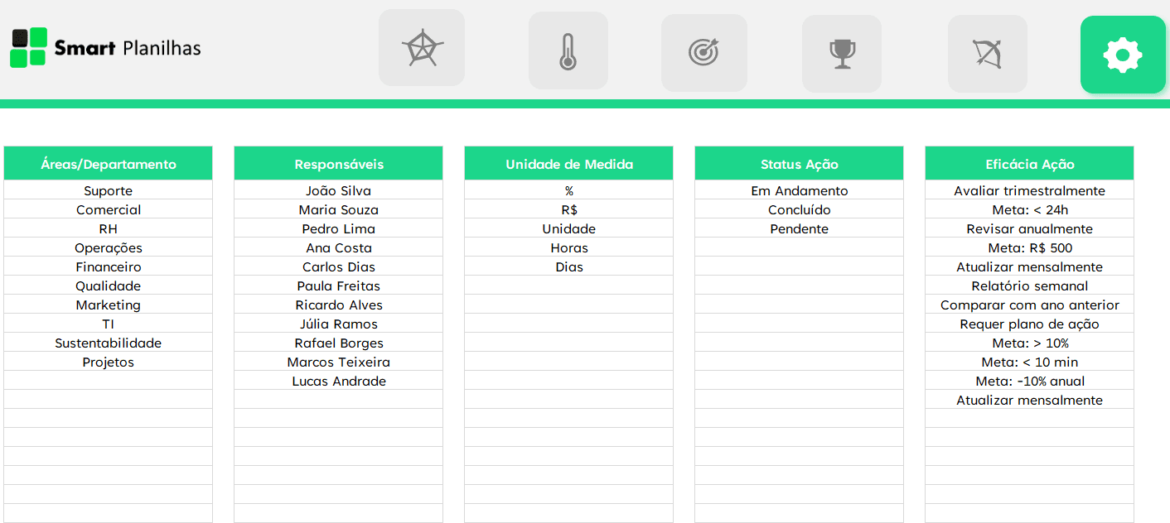Click the trophy icon button

[x=842, y=54]
